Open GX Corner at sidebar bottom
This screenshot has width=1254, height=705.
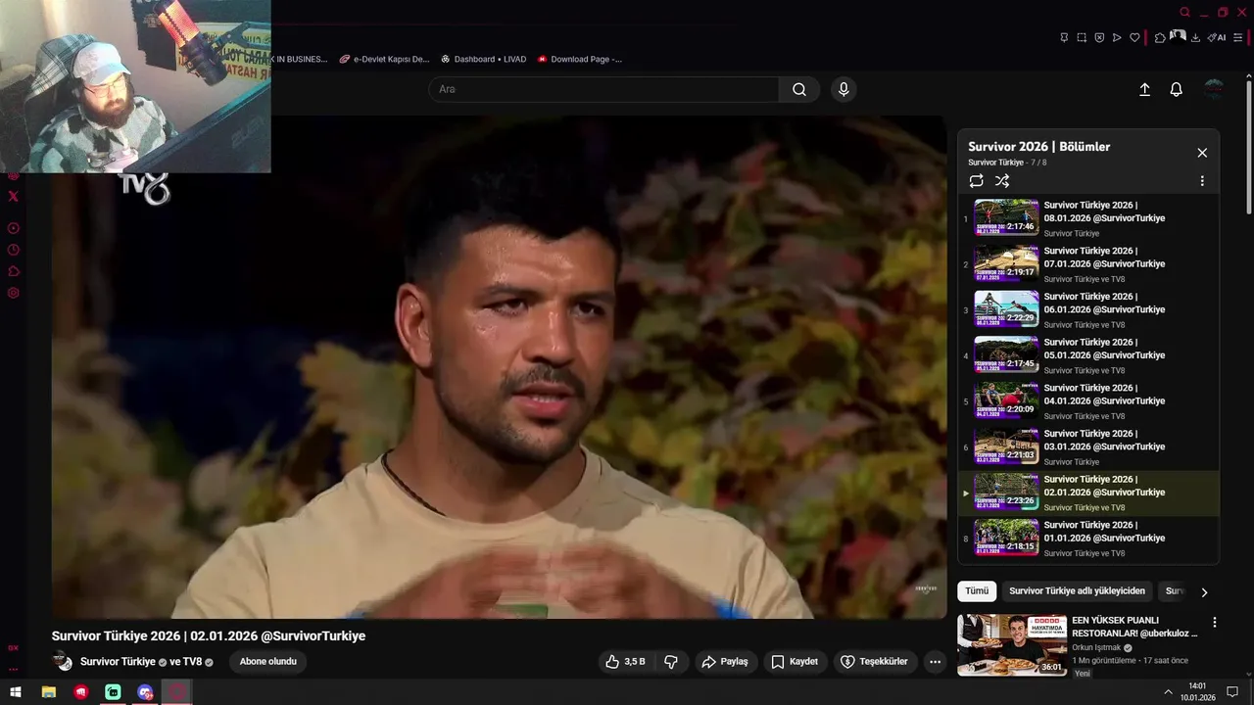point(13,647)
